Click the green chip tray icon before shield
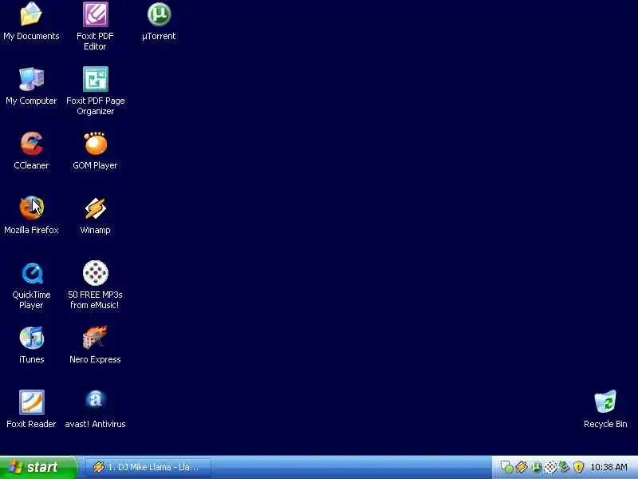 click(564, 466)
